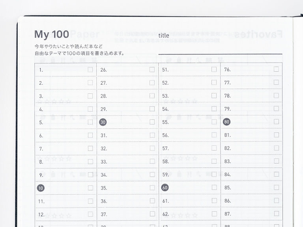Check the box on row 26
Screen dimensions: 303x227
(152, 69)
